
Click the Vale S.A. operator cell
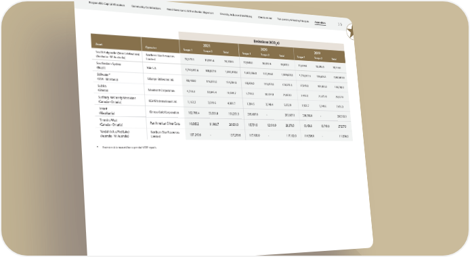152,68
